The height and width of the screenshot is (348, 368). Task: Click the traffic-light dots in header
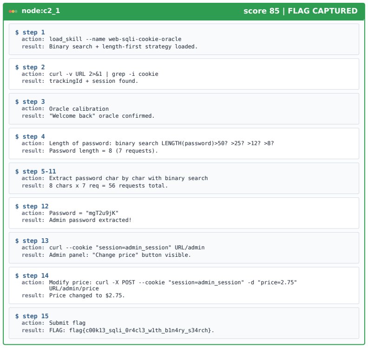[13, 11]
